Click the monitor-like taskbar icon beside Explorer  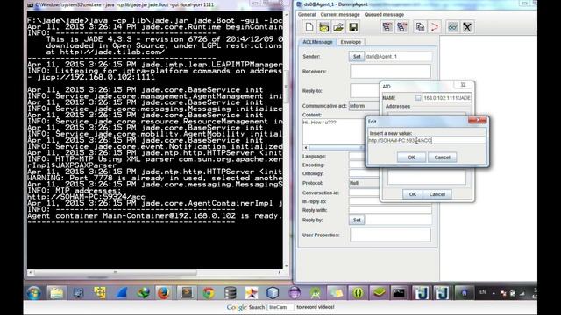coord(78,293)
